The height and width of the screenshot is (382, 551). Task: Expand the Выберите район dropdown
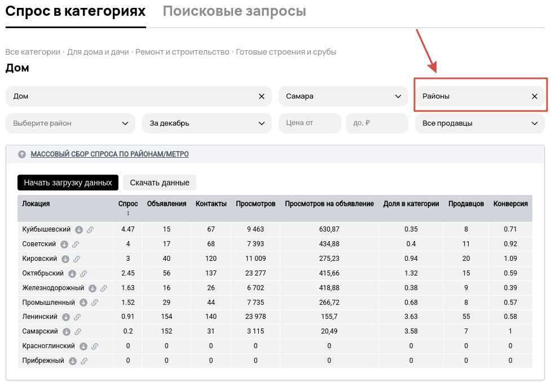pos(70,123)
